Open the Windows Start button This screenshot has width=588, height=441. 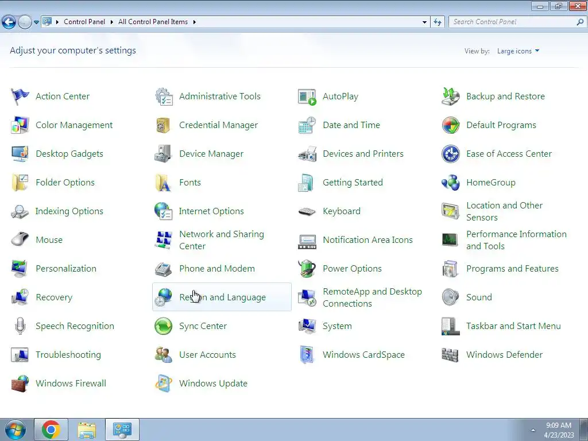coord(16,430)
